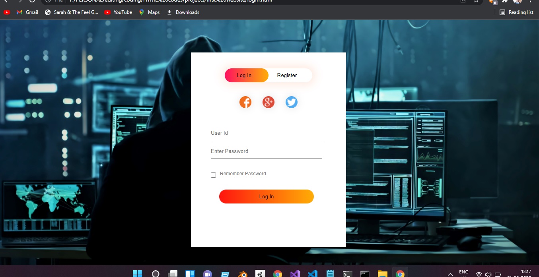Viewport: 539px width, 277px height.
Task: Click inside the User Id field
Action: [x=266, y=133]
